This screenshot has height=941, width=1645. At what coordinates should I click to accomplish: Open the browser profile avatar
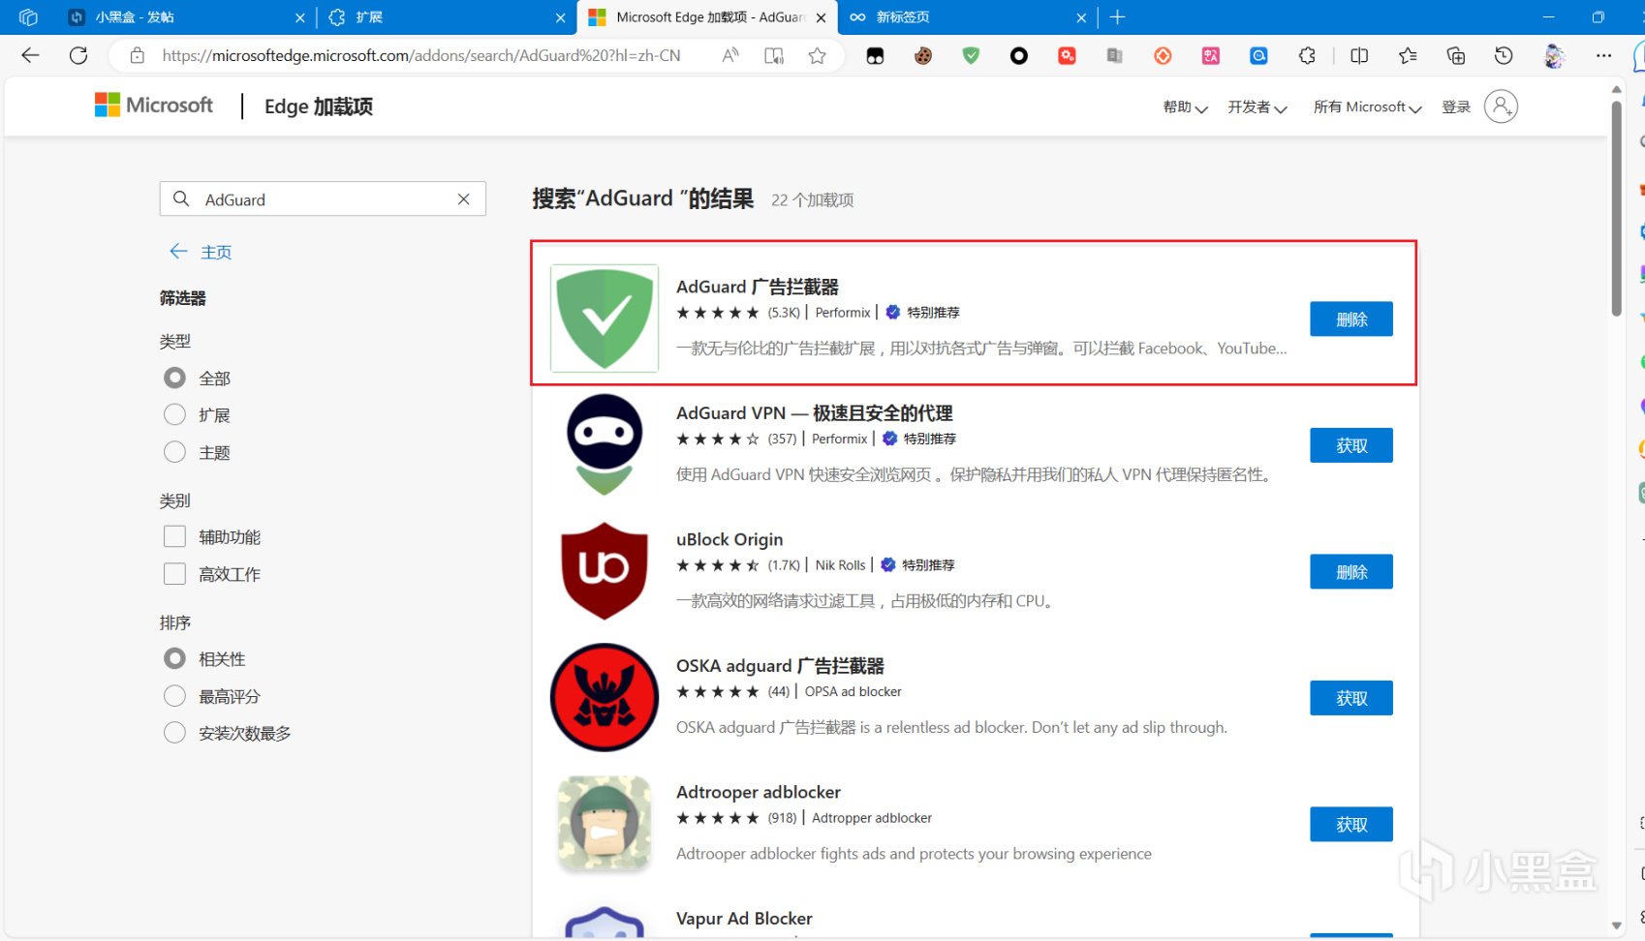(x=1554, y=56)
